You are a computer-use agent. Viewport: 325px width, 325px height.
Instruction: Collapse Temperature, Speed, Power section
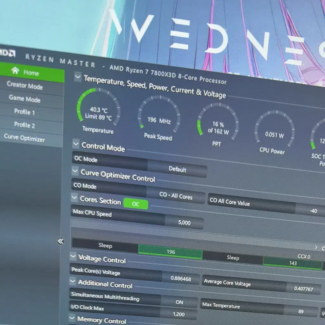pos(78,77)
